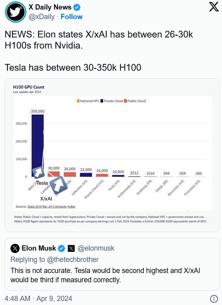Click X Daily News verified badge

click(x=77, y=7)
